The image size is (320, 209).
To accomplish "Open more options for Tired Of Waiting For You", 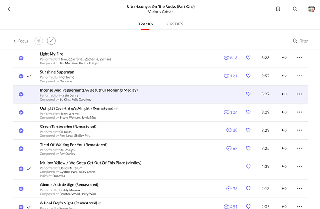I will (300, 148).
